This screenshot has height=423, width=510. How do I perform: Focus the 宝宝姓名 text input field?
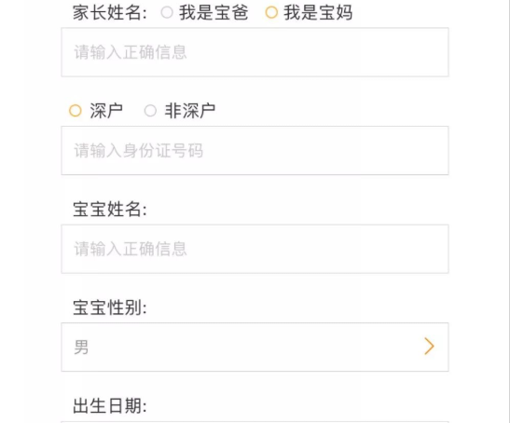pyautogui.click(x=255, y=249)
